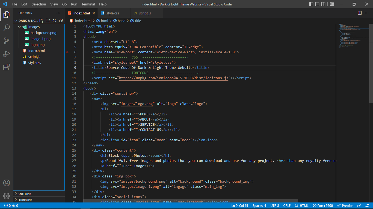Toggle the secondary side bar layout icon

324,4
